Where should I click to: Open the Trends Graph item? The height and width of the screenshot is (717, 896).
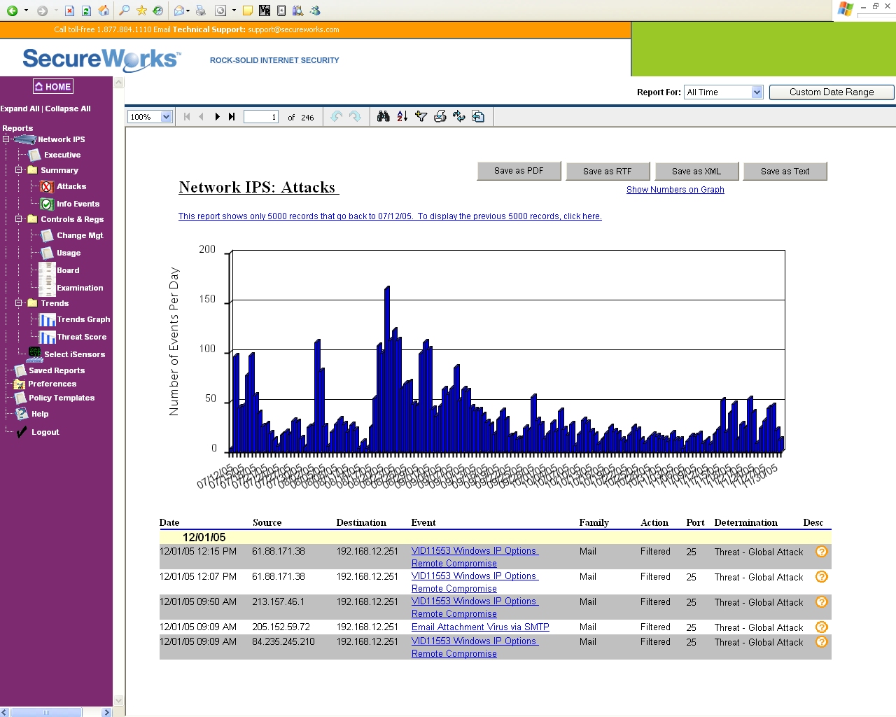click(x=83, y=320)
